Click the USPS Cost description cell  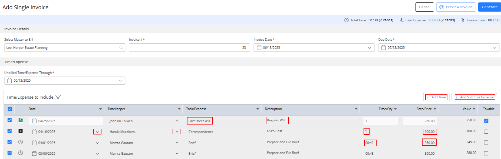274,131
